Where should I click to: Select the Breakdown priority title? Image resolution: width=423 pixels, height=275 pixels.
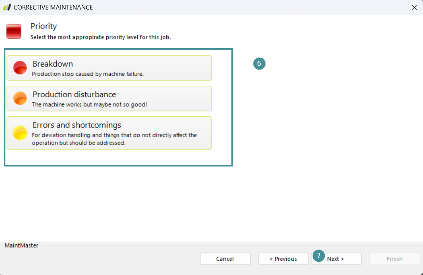[x=53, y=64]
